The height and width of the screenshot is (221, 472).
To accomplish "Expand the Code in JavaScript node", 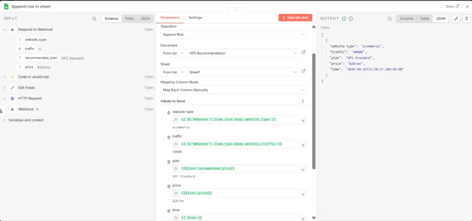I will 5,77.
